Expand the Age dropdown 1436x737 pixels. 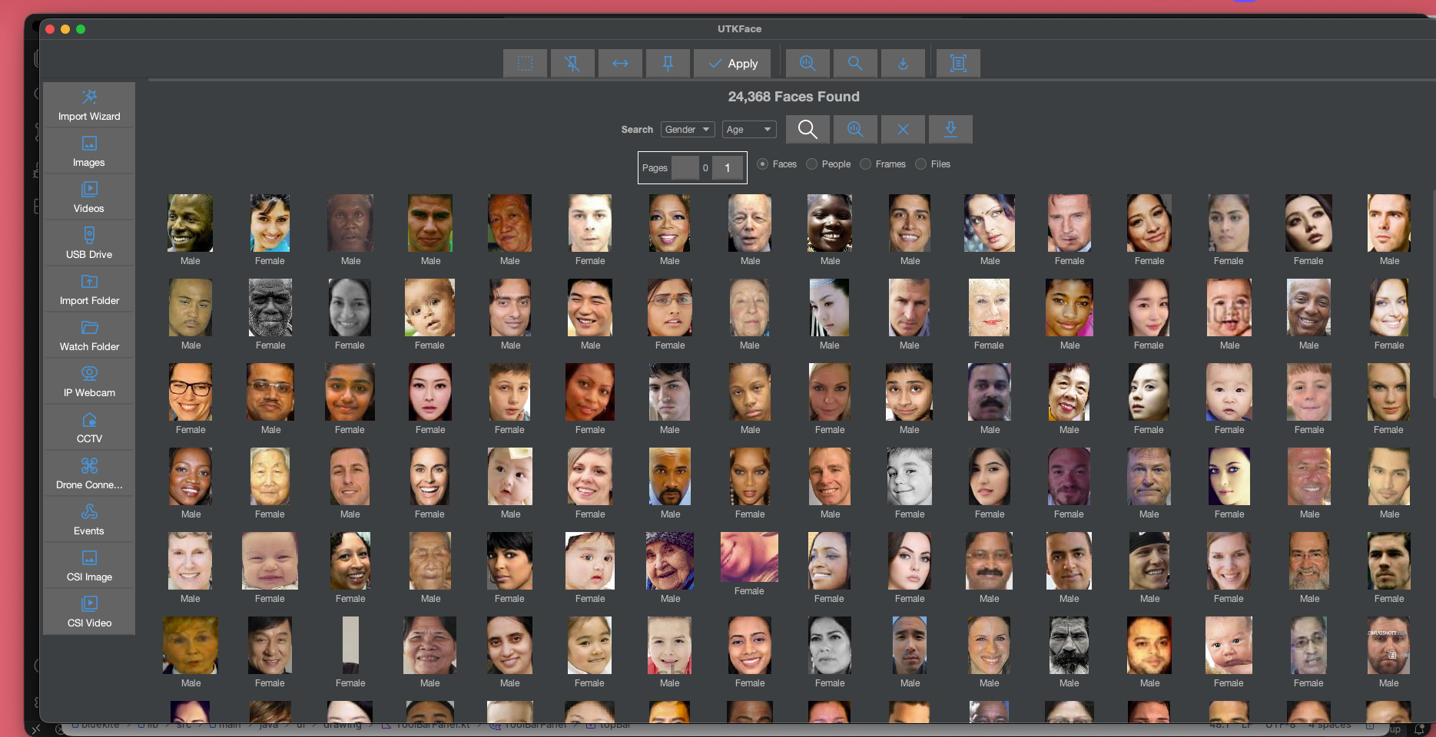[x=748, y=130]
